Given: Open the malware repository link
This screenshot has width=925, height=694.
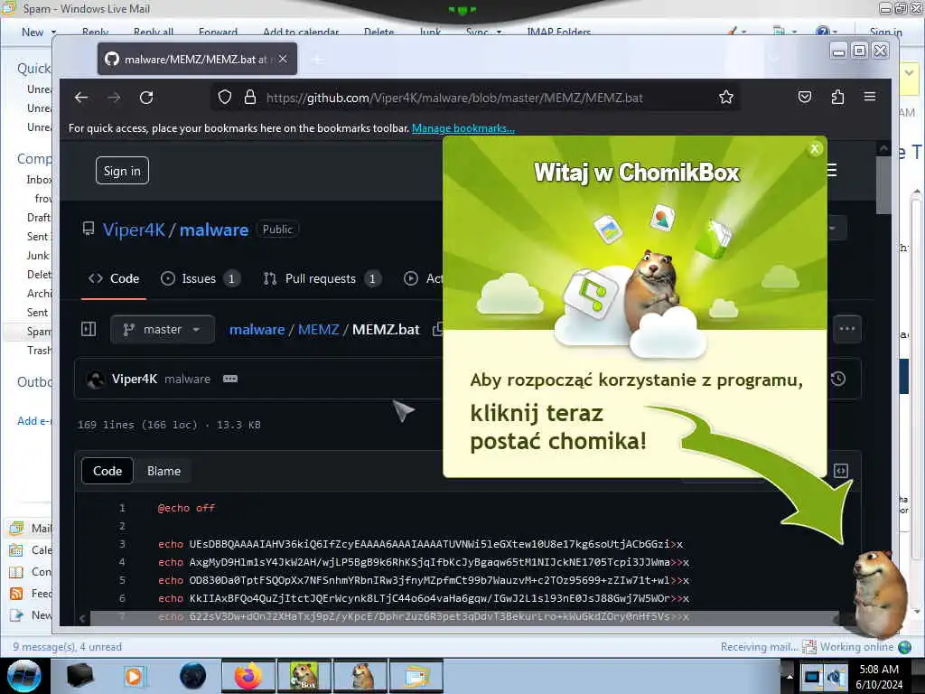Looking at the screenshot, I should click(x=214, y=230).
